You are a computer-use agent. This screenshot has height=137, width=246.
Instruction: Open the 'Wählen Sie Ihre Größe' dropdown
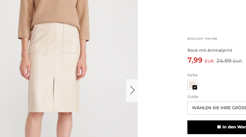(217, 108)
